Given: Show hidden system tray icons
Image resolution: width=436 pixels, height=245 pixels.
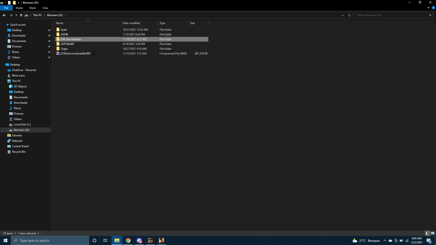Looking at the screenshot, I should tap(385, 241).
